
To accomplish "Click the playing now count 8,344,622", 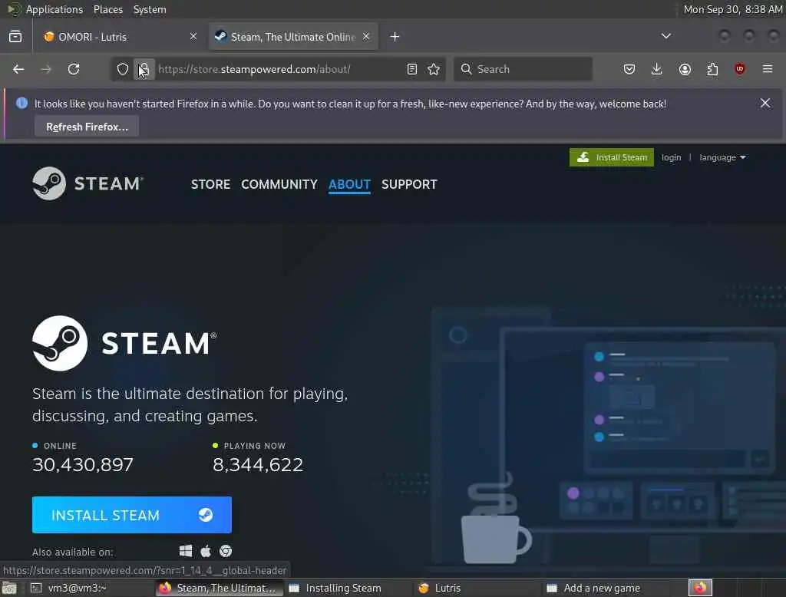I will pos(258,465).
